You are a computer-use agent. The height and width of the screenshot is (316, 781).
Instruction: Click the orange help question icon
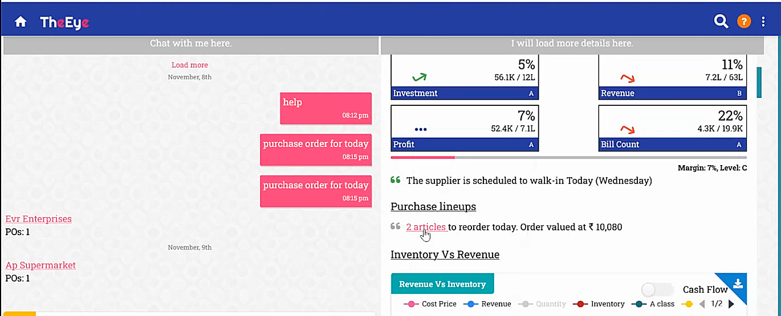(x=743, y=22)
